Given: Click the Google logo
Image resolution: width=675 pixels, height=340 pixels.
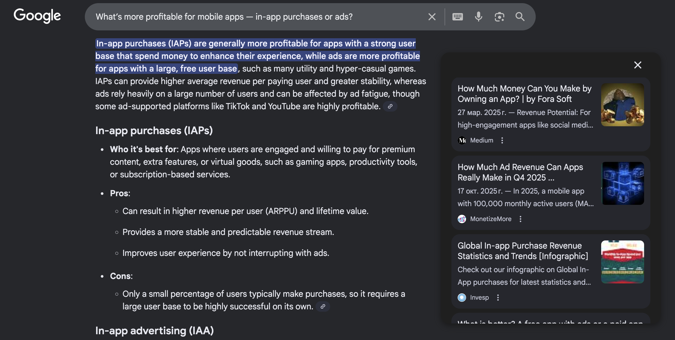Looking at the screenshot, I should pos(37,16).
